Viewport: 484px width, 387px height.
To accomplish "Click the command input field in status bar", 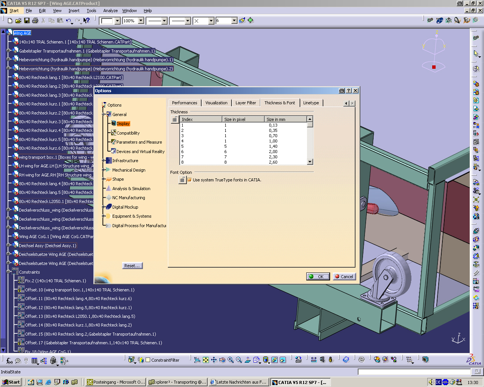I will click(414, 372).
